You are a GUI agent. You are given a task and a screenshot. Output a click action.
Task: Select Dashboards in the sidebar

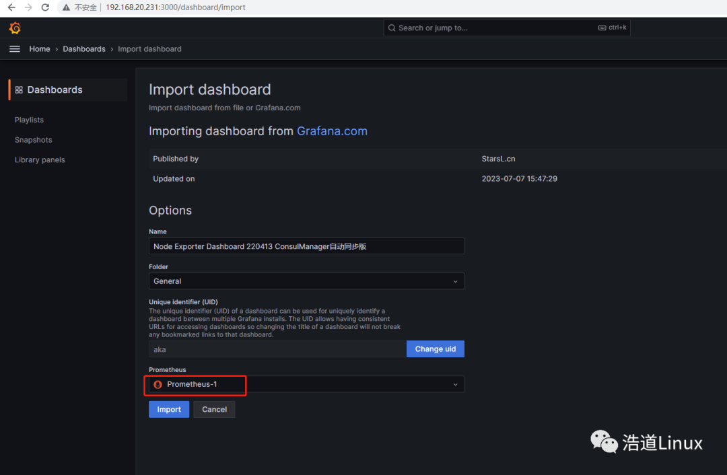(68, 90)
